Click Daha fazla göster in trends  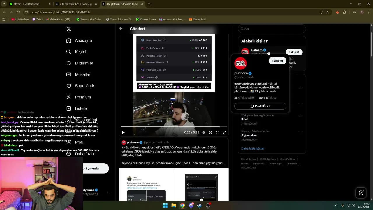pos(253,148)
